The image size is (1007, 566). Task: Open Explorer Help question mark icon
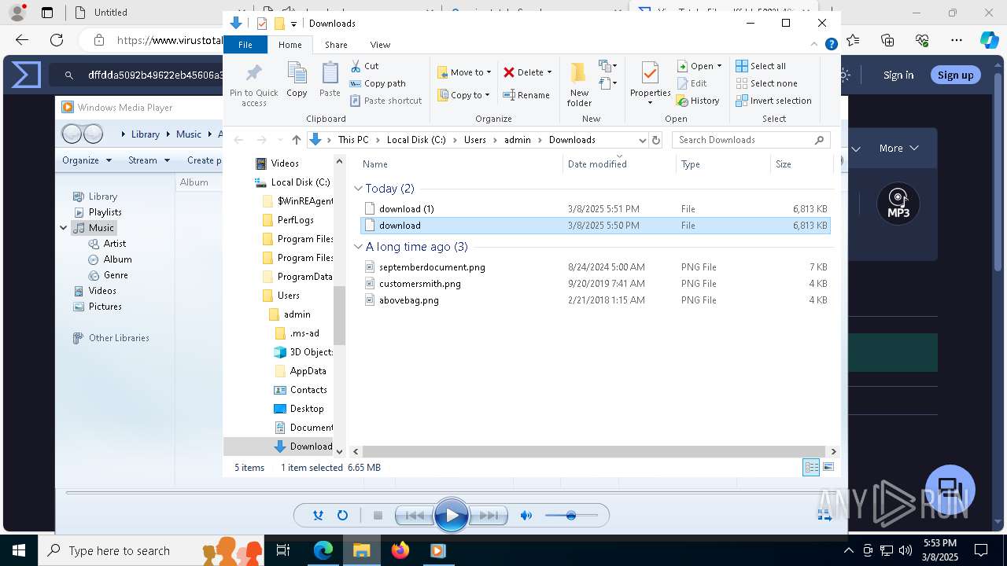(x=831, y=45)
